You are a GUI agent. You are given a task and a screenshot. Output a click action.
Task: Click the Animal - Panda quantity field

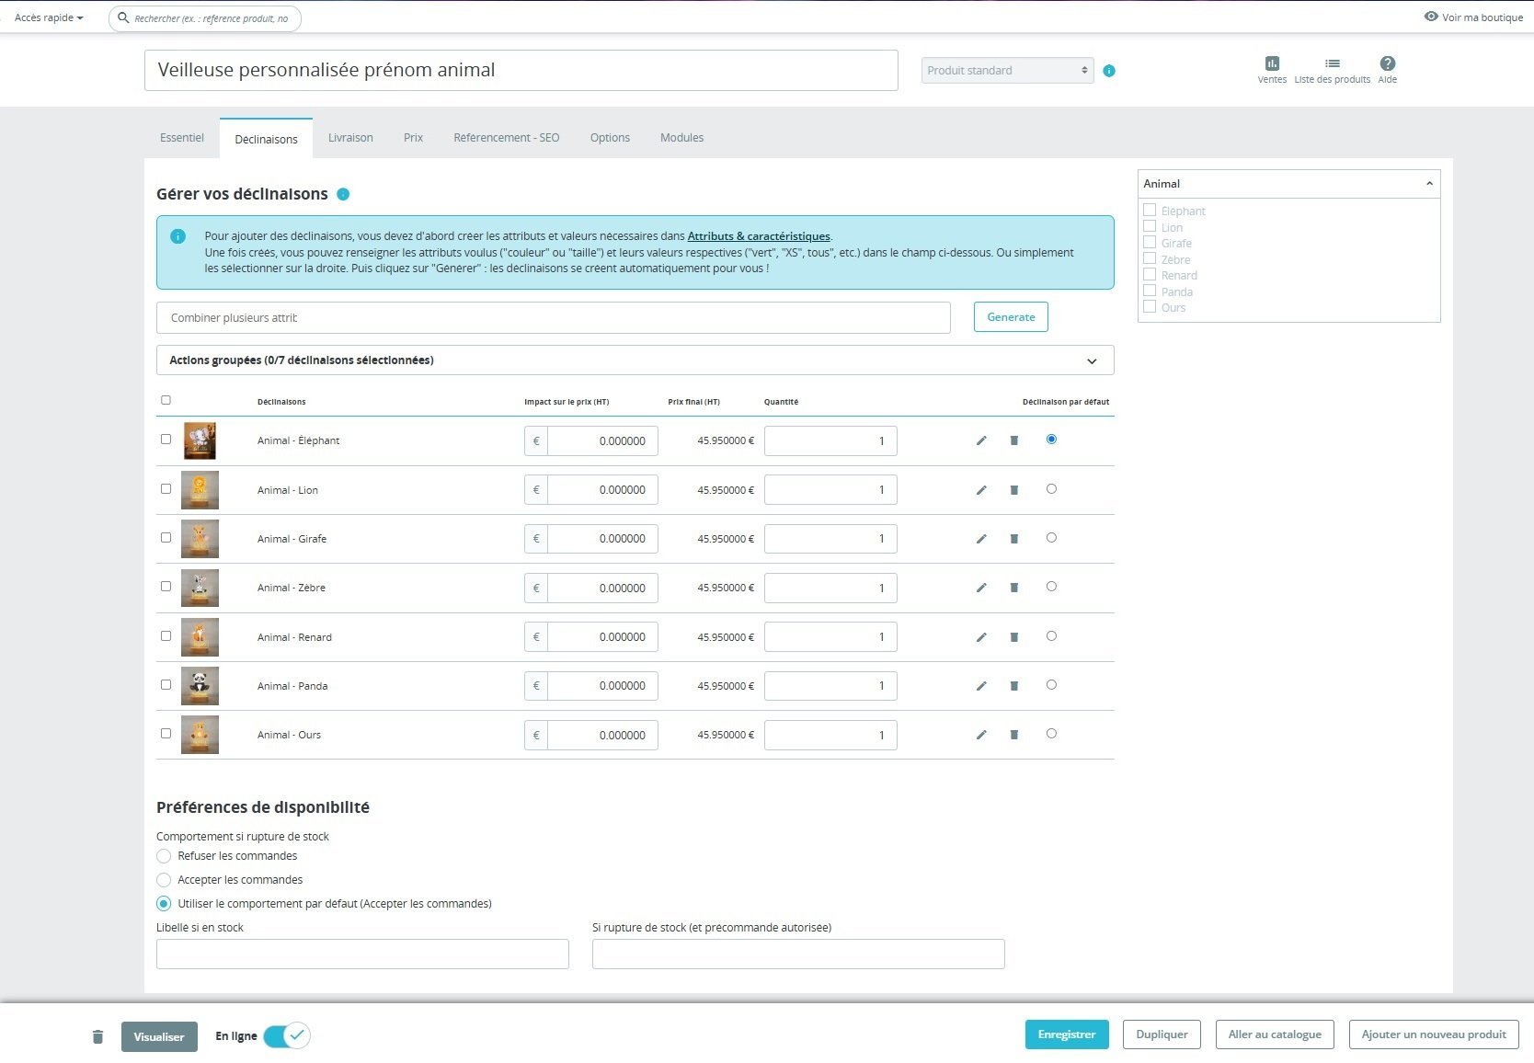[830, 686]
